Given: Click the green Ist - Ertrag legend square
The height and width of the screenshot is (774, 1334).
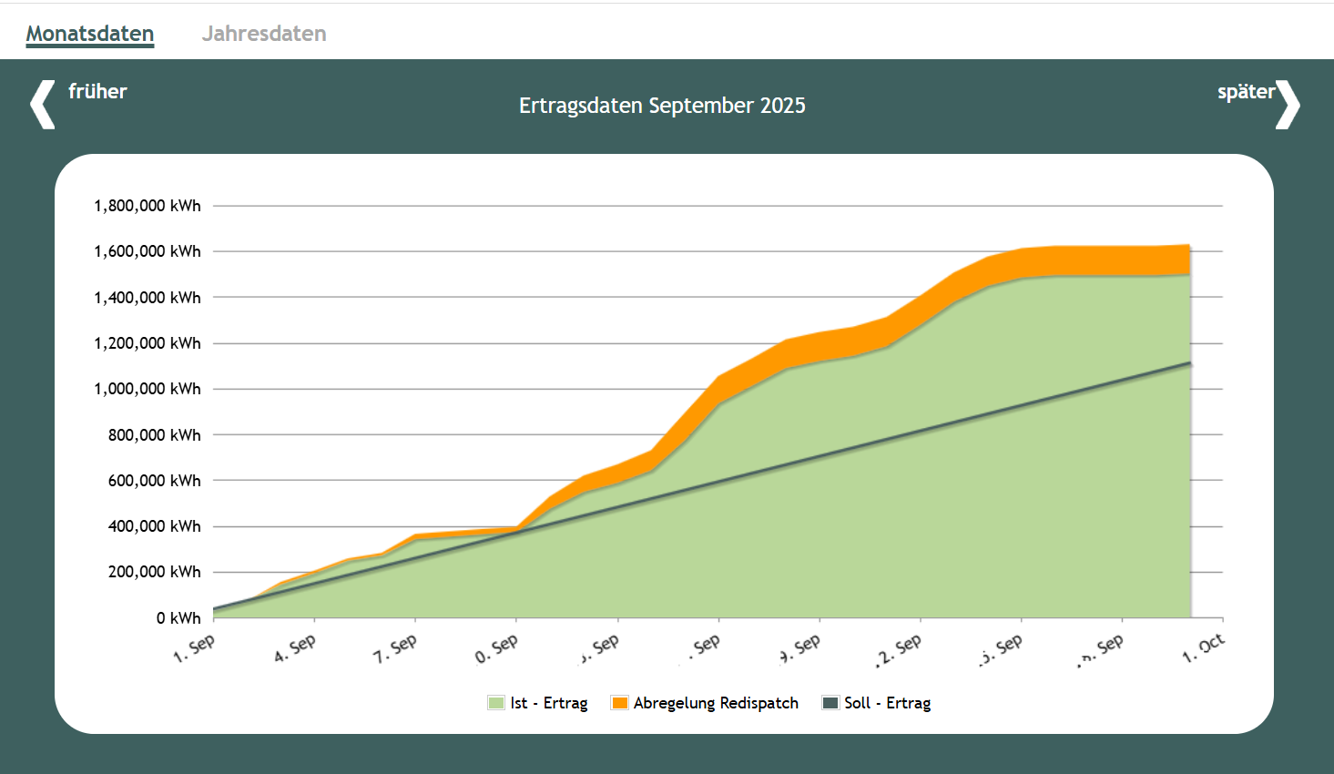Looking at the screenshot, I should point(495,702).
